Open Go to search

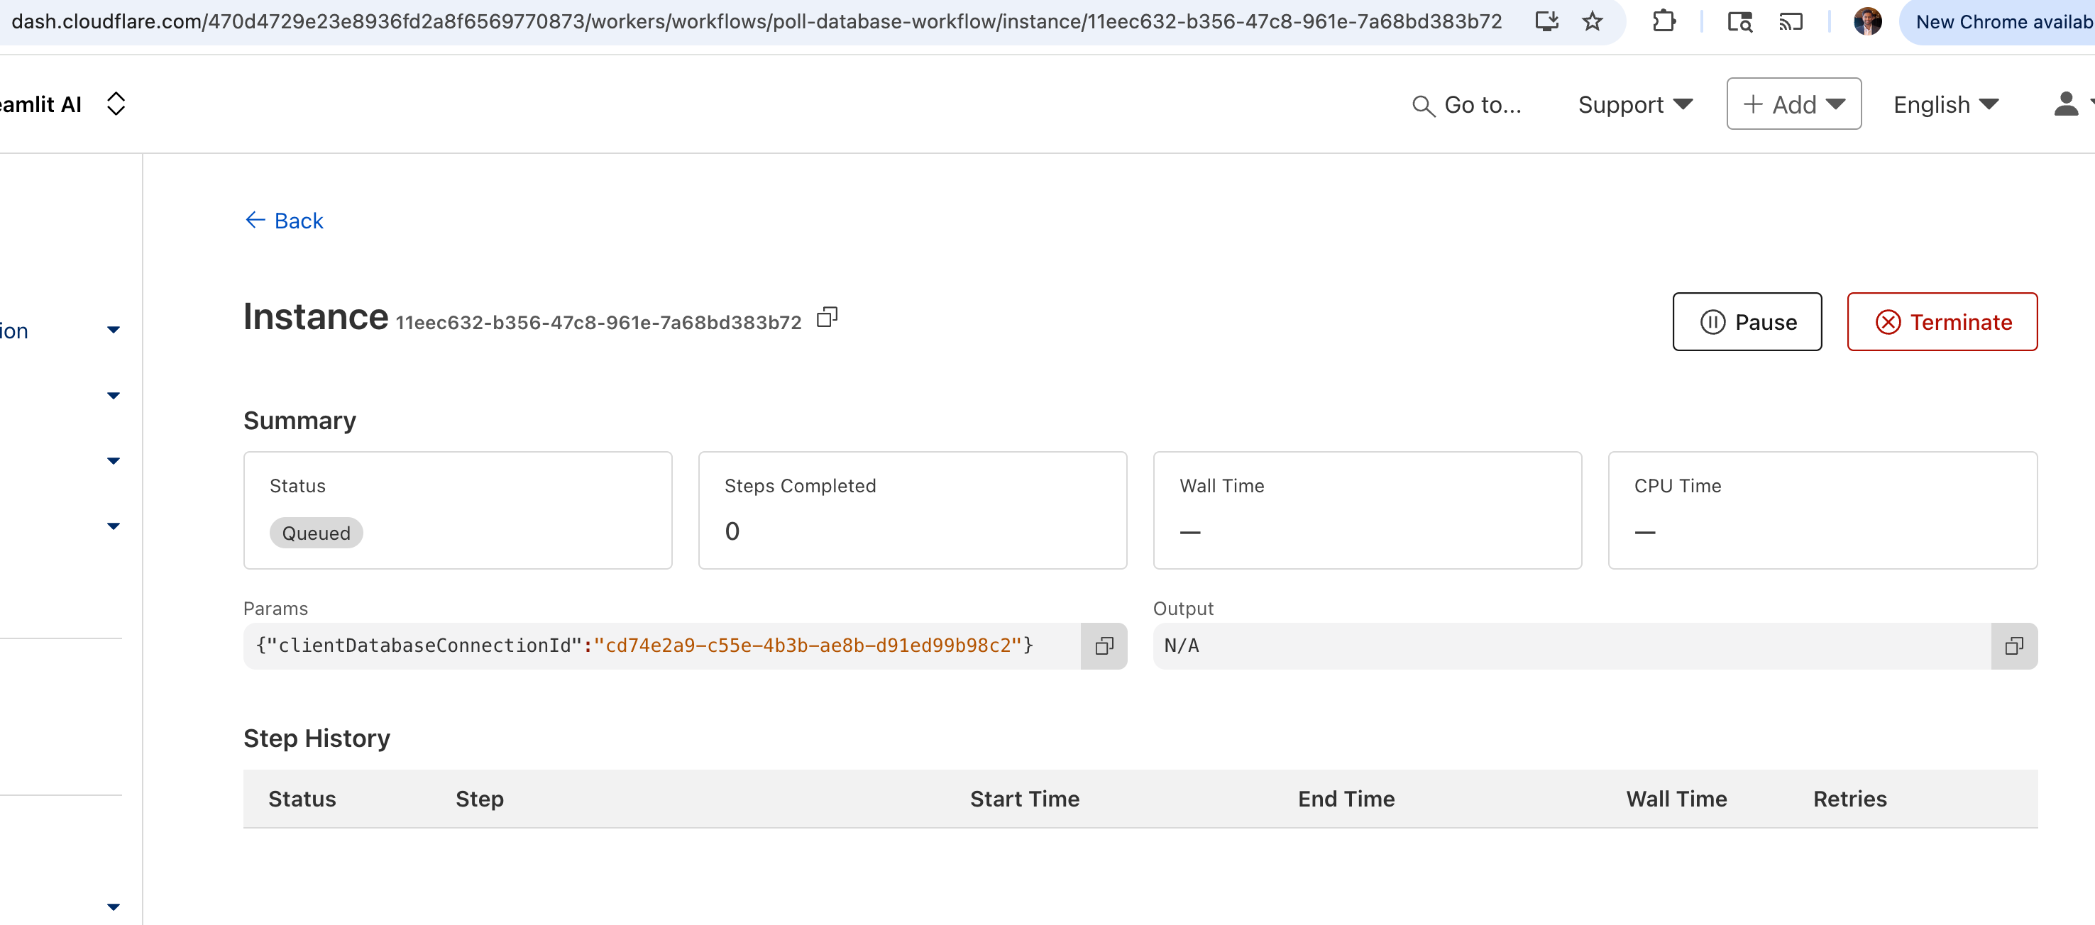point(1466,105)
